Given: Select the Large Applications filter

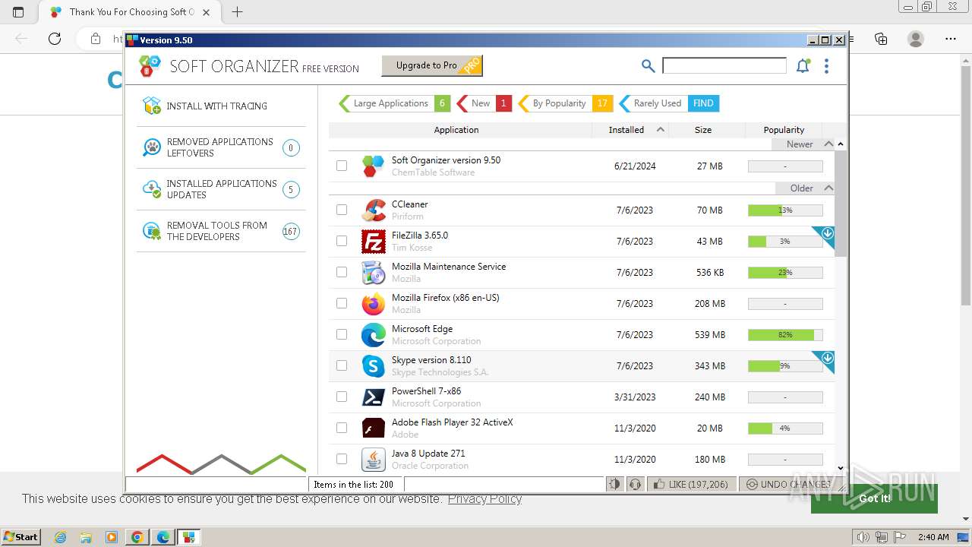Looking at the screenshot, I should tap(394, 103).
